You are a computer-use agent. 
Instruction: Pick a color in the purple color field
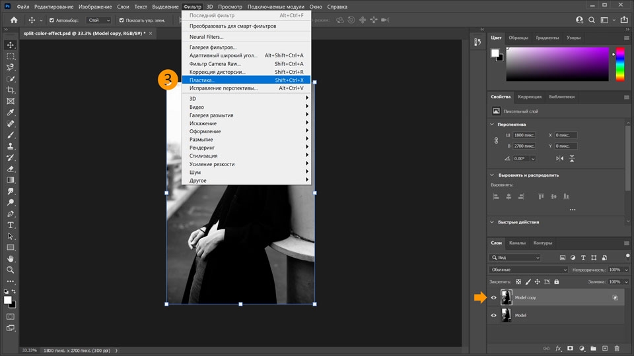click(x=557, y=64)
